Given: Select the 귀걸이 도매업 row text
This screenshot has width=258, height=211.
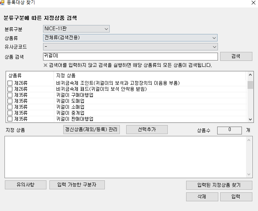Looking at the screenshot, I should pos(70,101).
